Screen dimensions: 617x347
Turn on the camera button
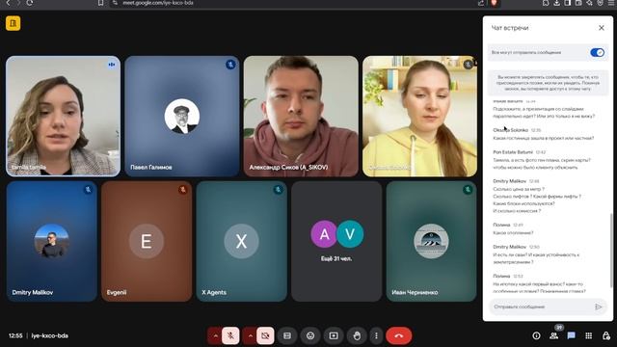265,335
